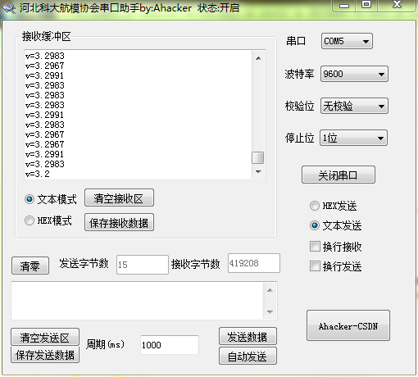
Task: Click receive buffer scroll up arrow
Action: click(258, 58)
